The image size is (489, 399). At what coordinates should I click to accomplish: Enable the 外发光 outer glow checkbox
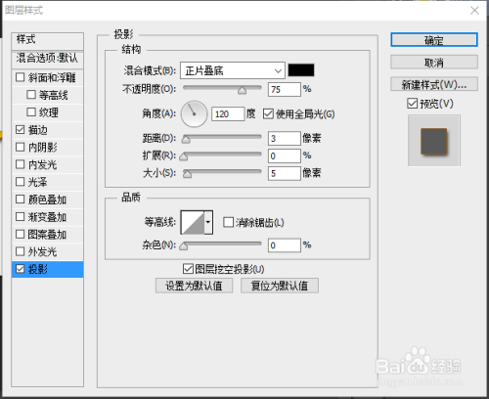(x=20, y=251)
